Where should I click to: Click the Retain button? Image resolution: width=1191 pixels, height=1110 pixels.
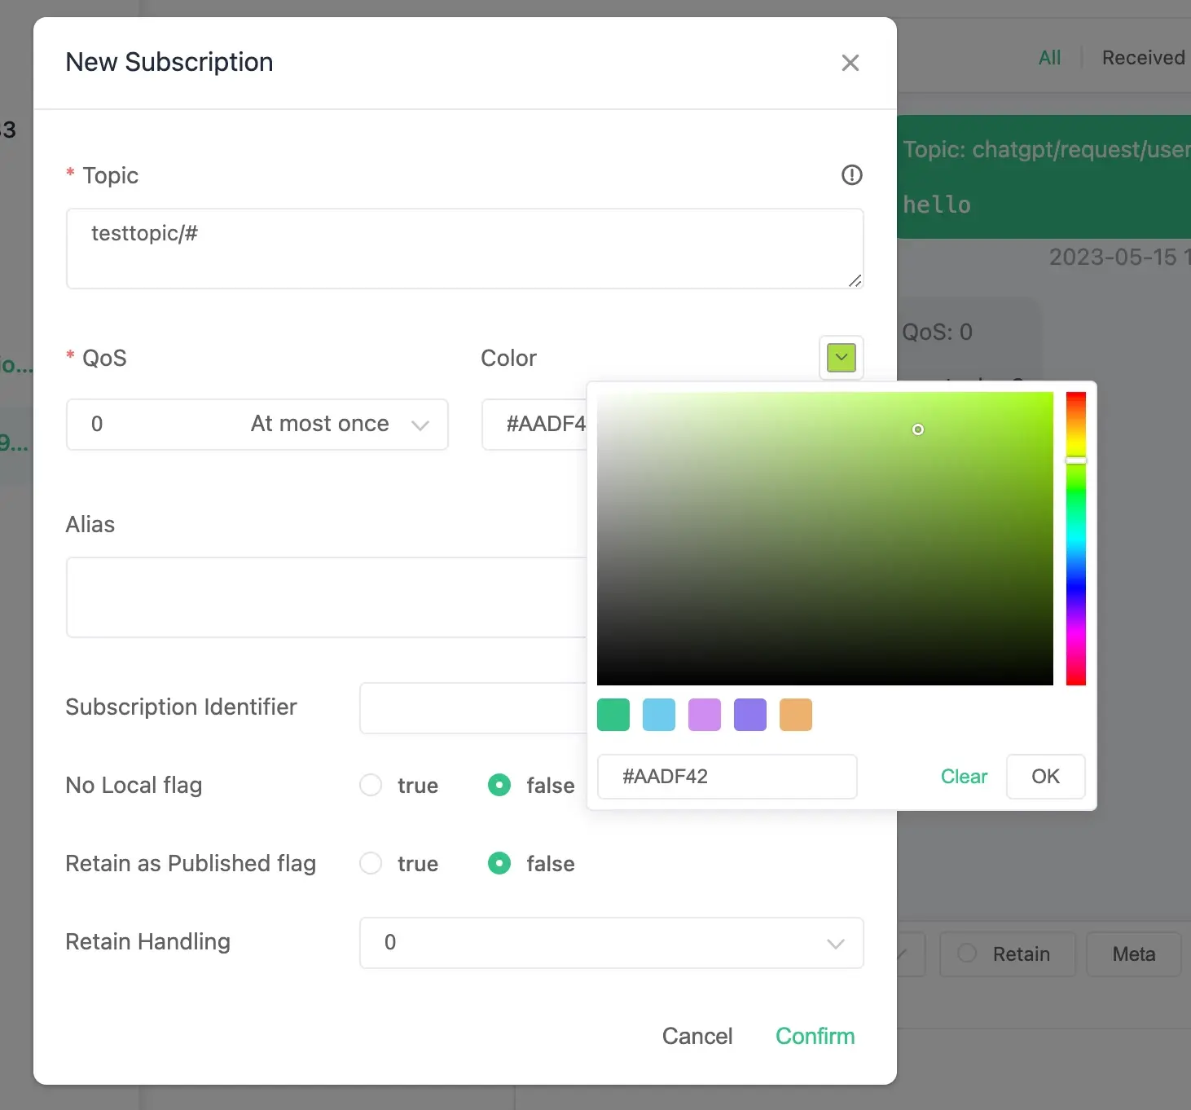coord(1008,954)
